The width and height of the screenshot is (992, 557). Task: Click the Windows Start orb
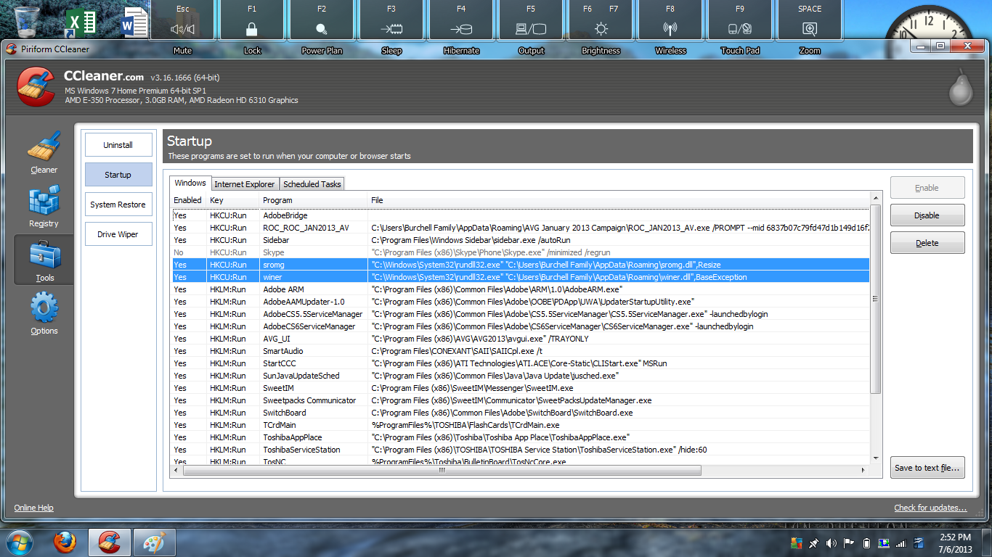tap(19, 542)
